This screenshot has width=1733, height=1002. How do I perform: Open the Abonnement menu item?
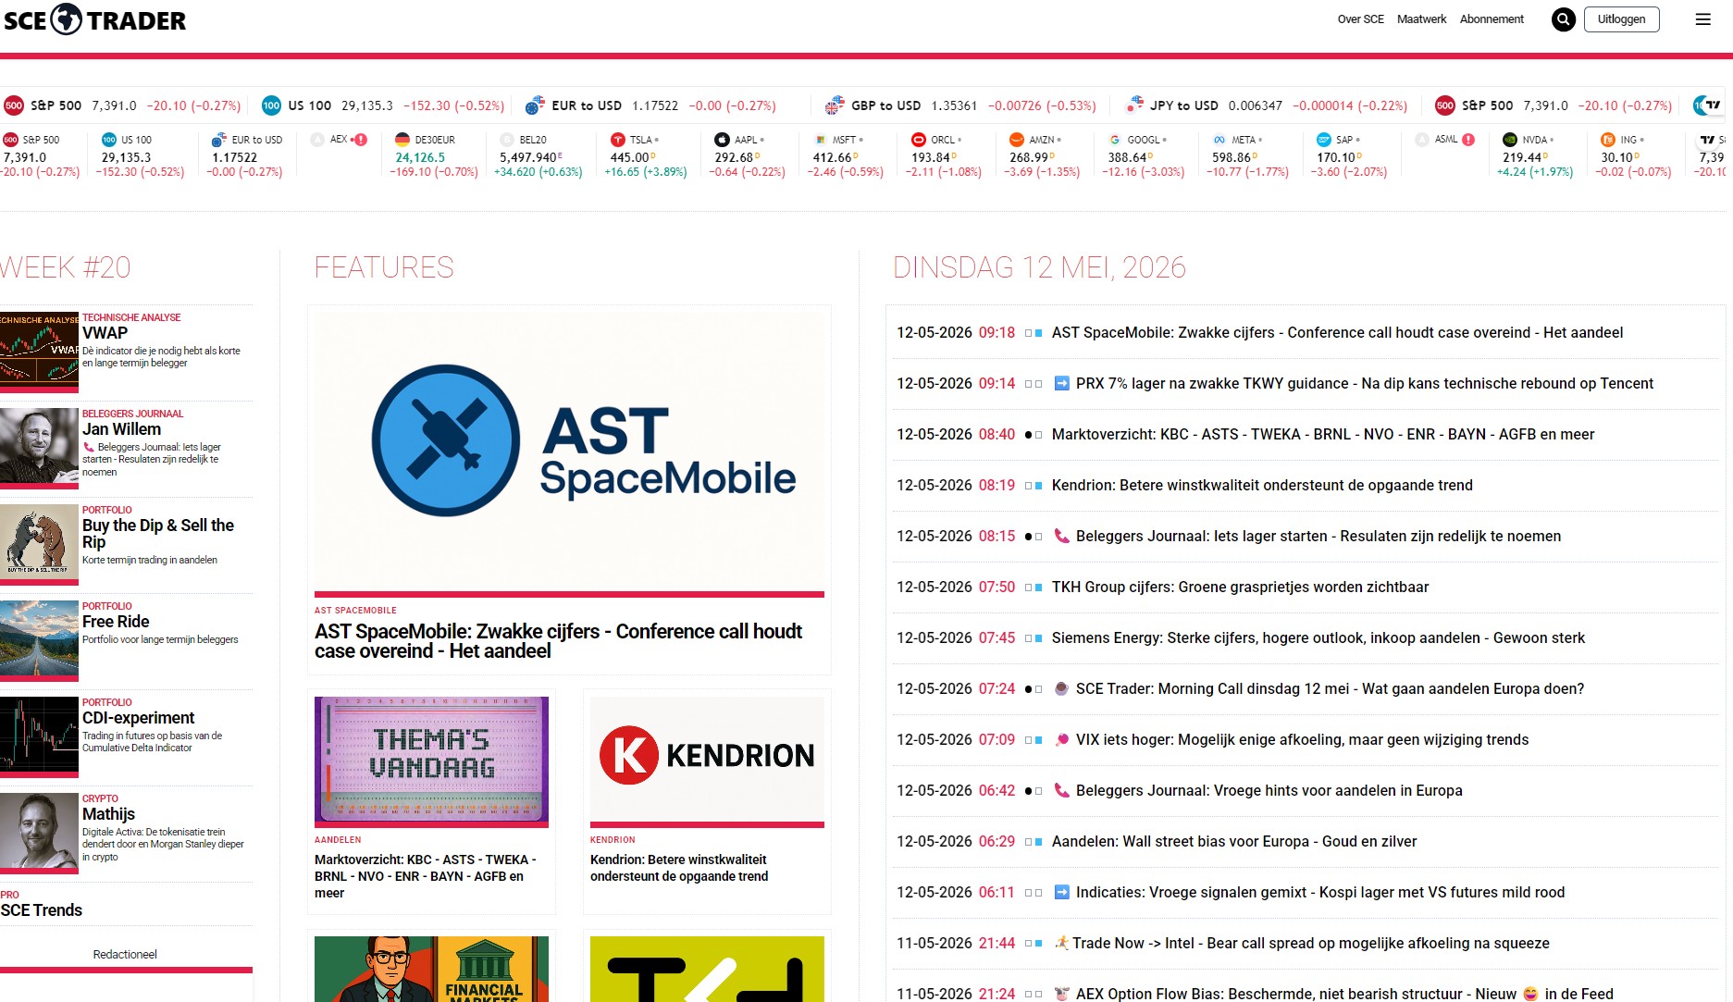(x=1492, y=19)
